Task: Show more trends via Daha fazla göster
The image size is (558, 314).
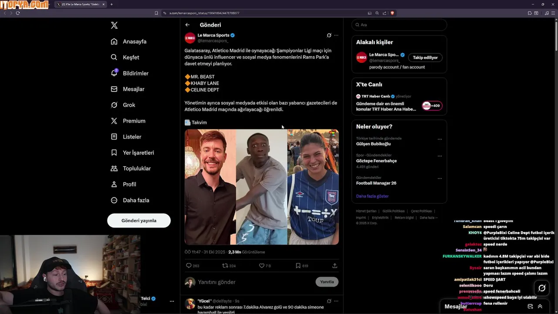Action: click(x=372, y=196)
